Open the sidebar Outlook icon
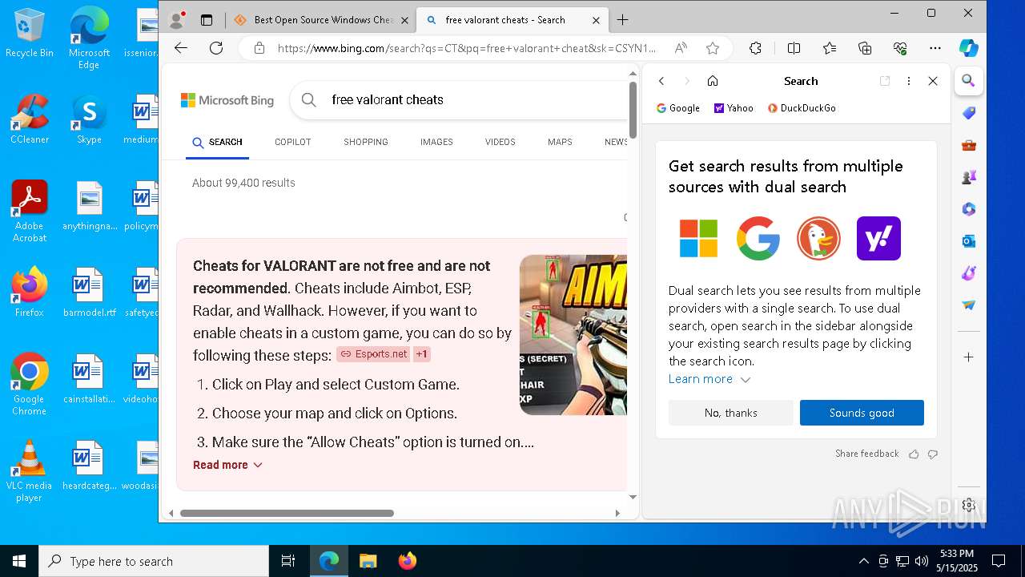 969,241
